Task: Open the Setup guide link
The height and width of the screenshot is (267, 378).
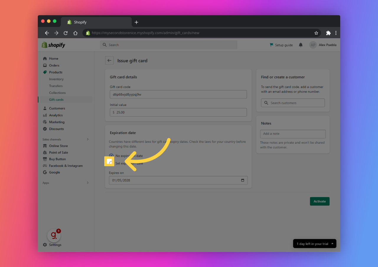Action: [x=281, y=45]
